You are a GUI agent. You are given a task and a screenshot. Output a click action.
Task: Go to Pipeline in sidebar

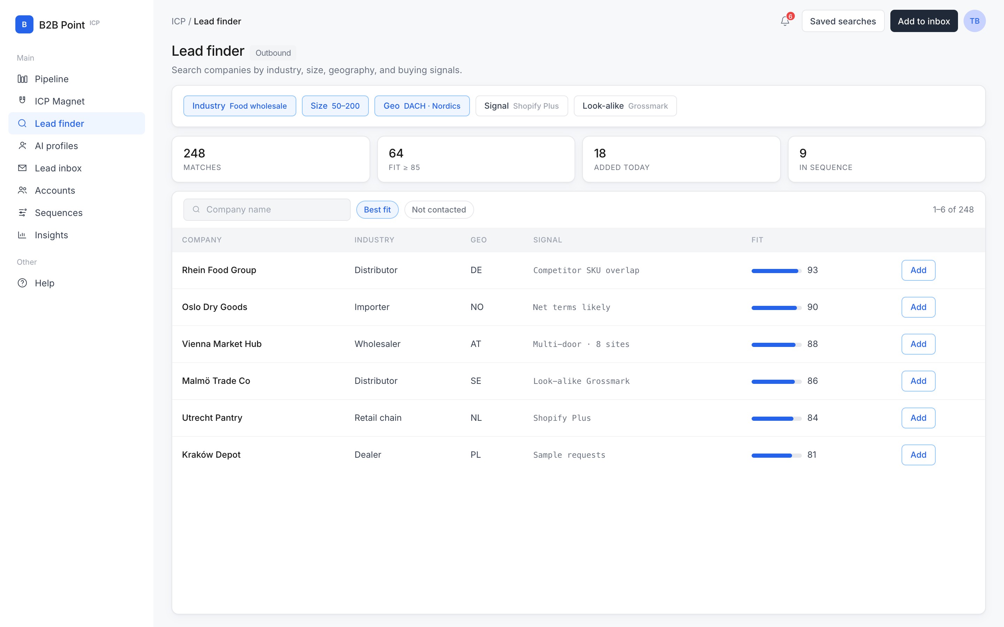click(x=77, y=79)
